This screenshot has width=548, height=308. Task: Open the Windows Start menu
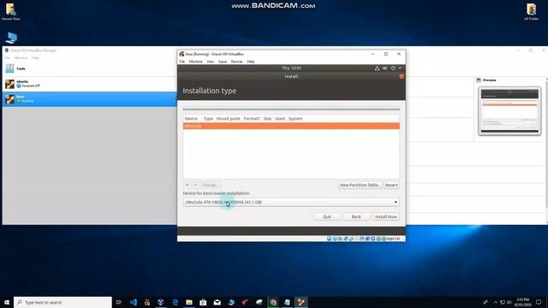tap(7, 302)
